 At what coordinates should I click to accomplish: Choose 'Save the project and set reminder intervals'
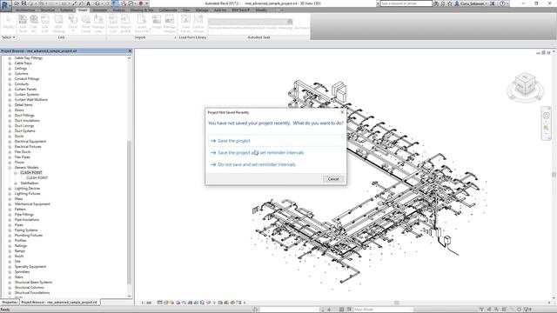coord(276,153)
